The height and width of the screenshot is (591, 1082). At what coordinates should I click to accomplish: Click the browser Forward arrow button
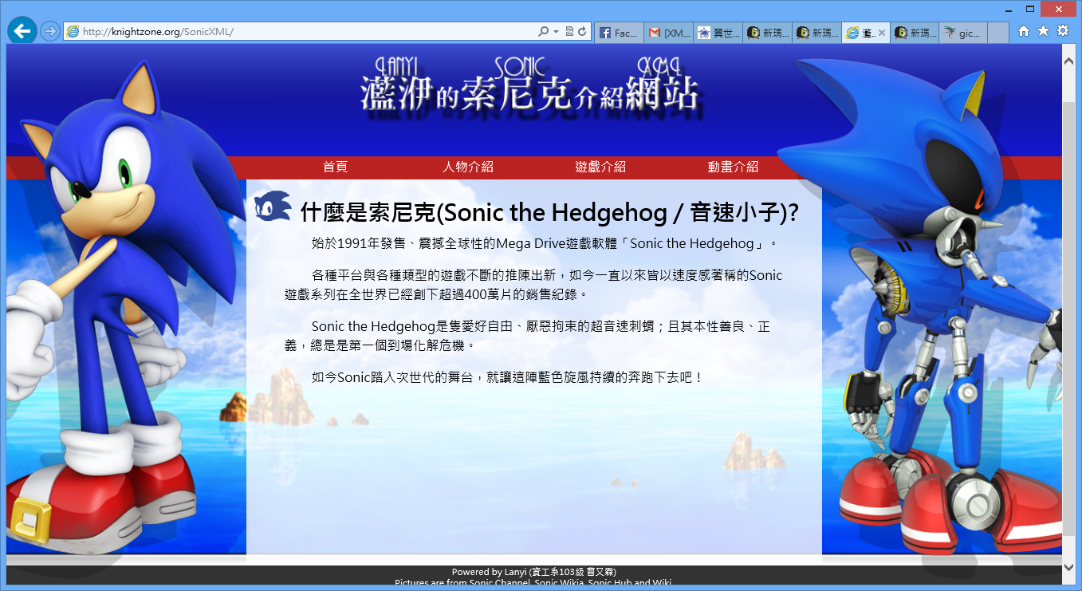[50, 31]
